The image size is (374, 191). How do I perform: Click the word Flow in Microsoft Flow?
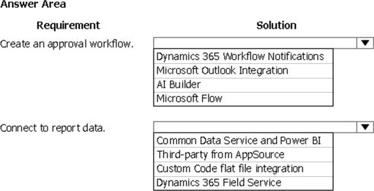coord(212,98)
